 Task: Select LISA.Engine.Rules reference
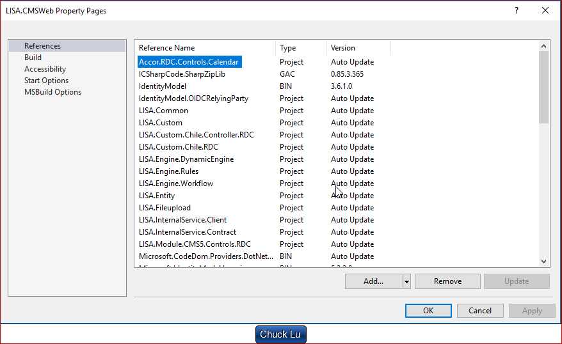pos(168,171)
